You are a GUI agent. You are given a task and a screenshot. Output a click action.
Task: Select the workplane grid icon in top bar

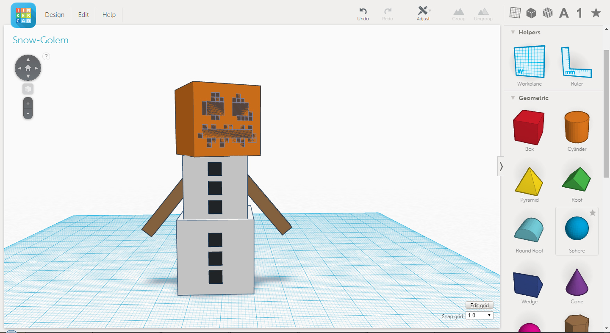point(515,13)
